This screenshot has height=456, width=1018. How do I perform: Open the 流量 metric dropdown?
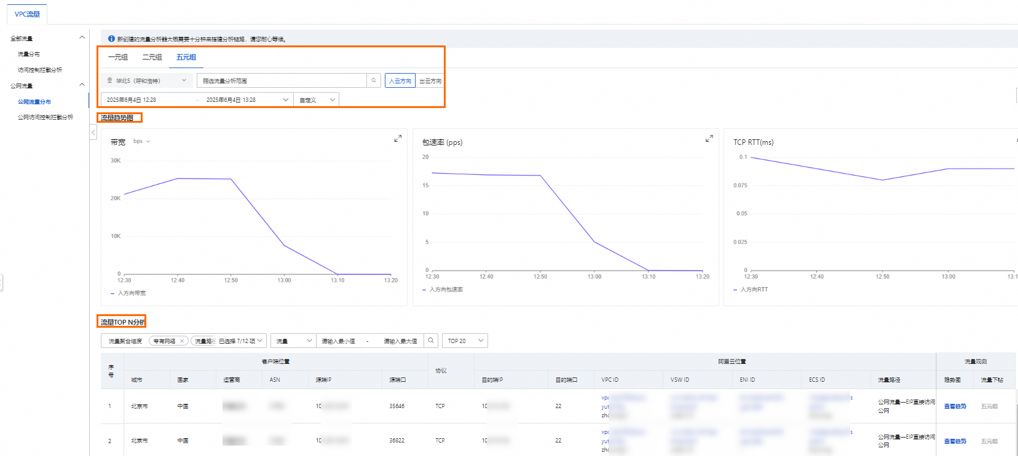294,341
